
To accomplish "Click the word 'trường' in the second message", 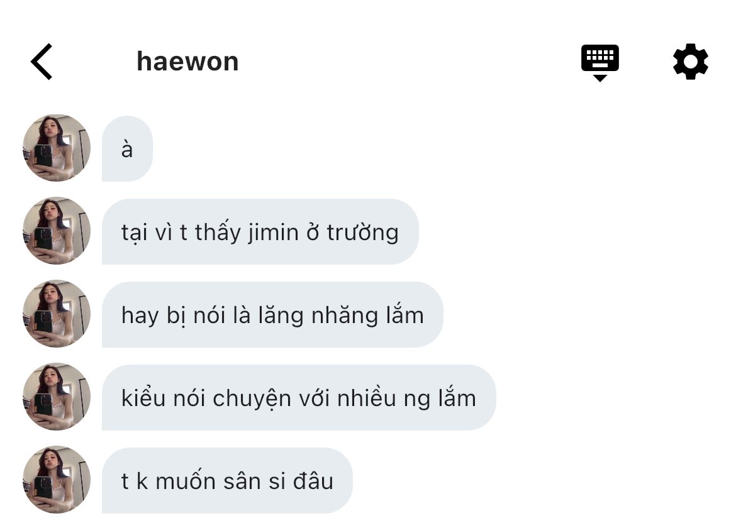I will [x=363, y=233].
